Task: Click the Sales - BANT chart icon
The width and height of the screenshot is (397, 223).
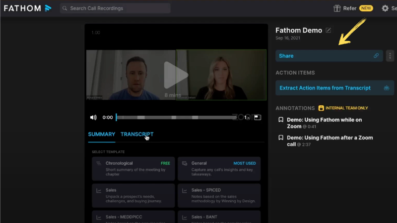Action: [185, 217]
